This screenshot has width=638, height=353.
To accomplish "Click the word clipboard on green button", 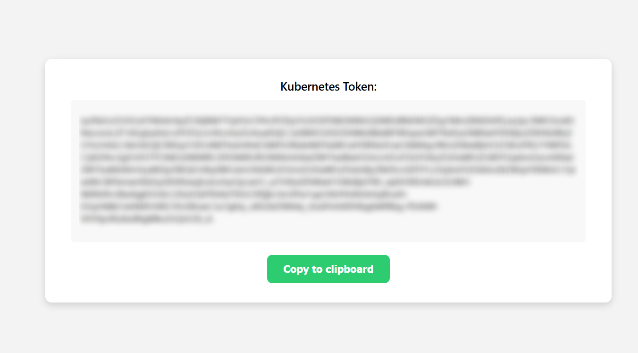I will tap(350, 269).
